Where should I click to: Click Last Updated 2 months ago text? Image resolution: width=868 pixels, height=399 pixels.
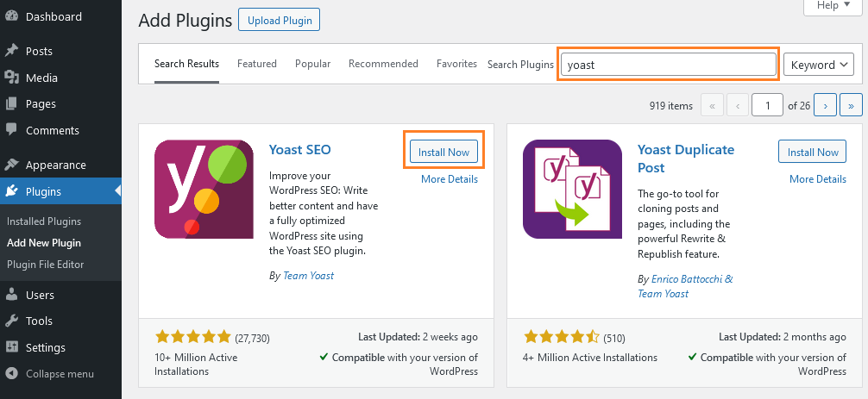click(x=783, y=337)
